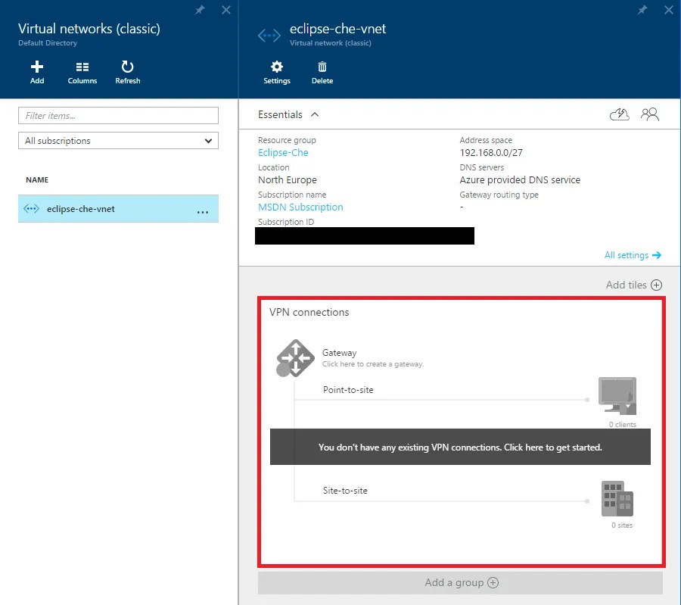Click the address space 192.168.0.0/27

click(x=491, y=152)
